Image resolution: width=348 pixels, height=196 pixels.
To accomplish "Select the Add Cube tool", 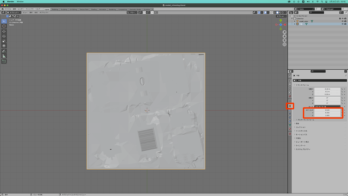I will pos(4,62).
